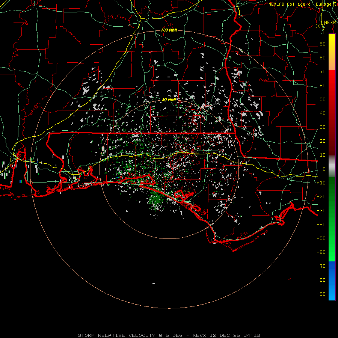Click the blue segment of the color bar

332,281
